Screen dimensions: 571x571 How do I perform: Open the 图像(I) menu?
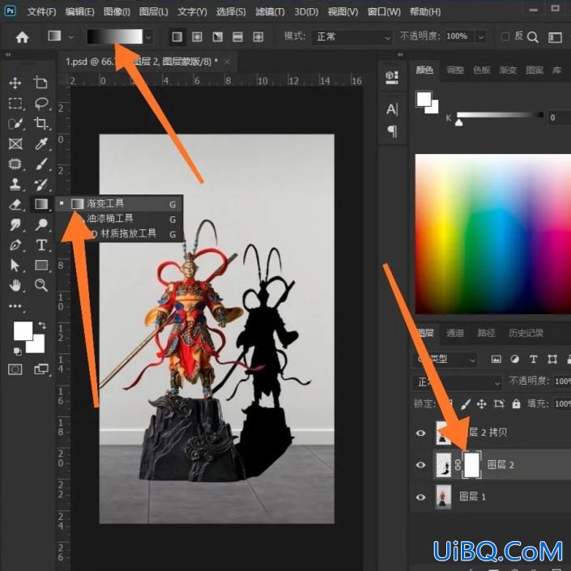[x=117, y=12]
